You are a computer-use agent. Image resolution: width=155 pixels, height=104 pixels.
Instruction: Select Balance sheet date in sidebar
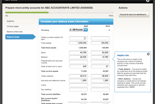(15, 32)
